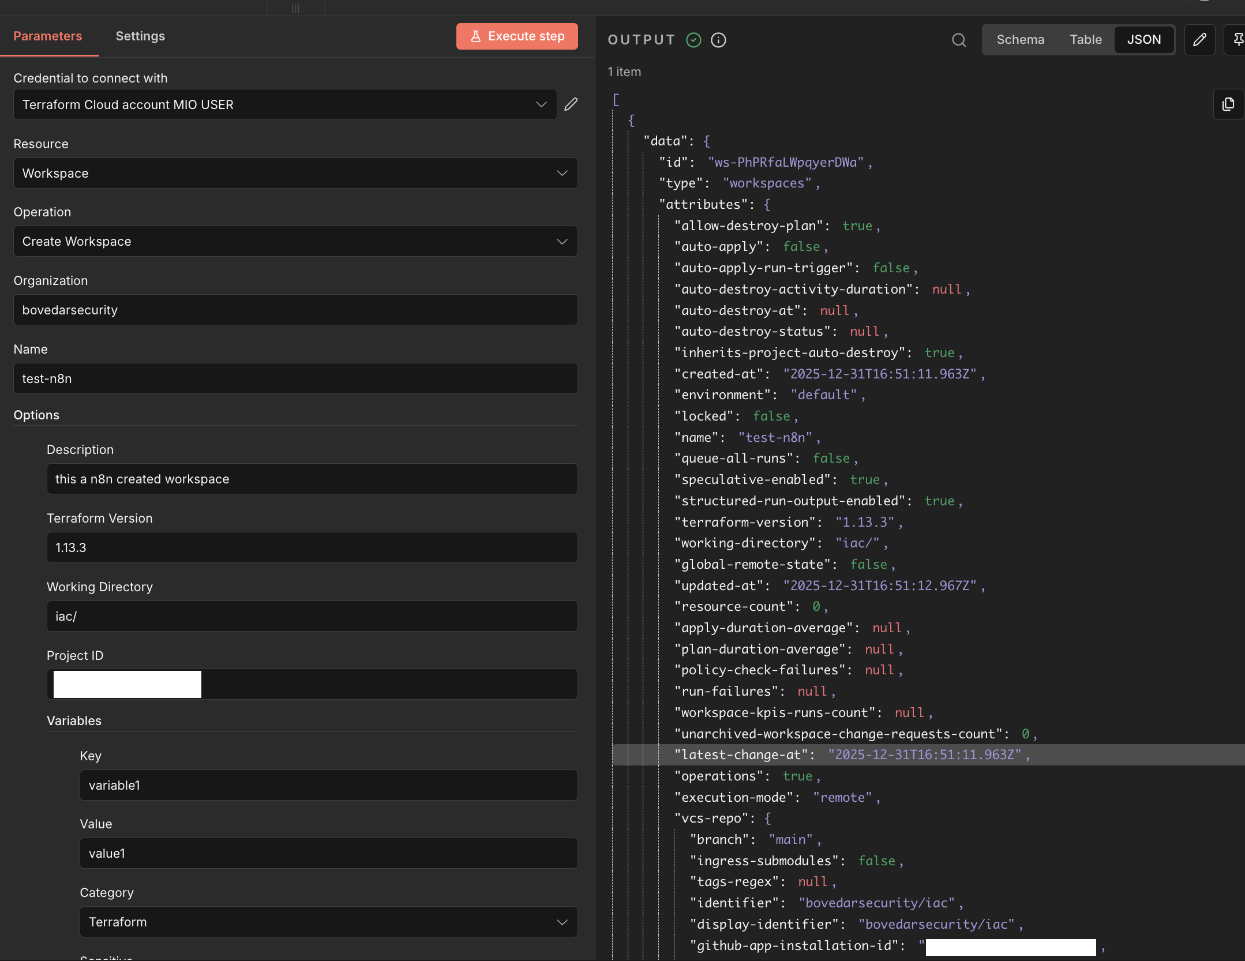
Task: Click the "identifier" value "bovedarsecurity/iac"
Action: pyautogui.click(x=876, y=903)
